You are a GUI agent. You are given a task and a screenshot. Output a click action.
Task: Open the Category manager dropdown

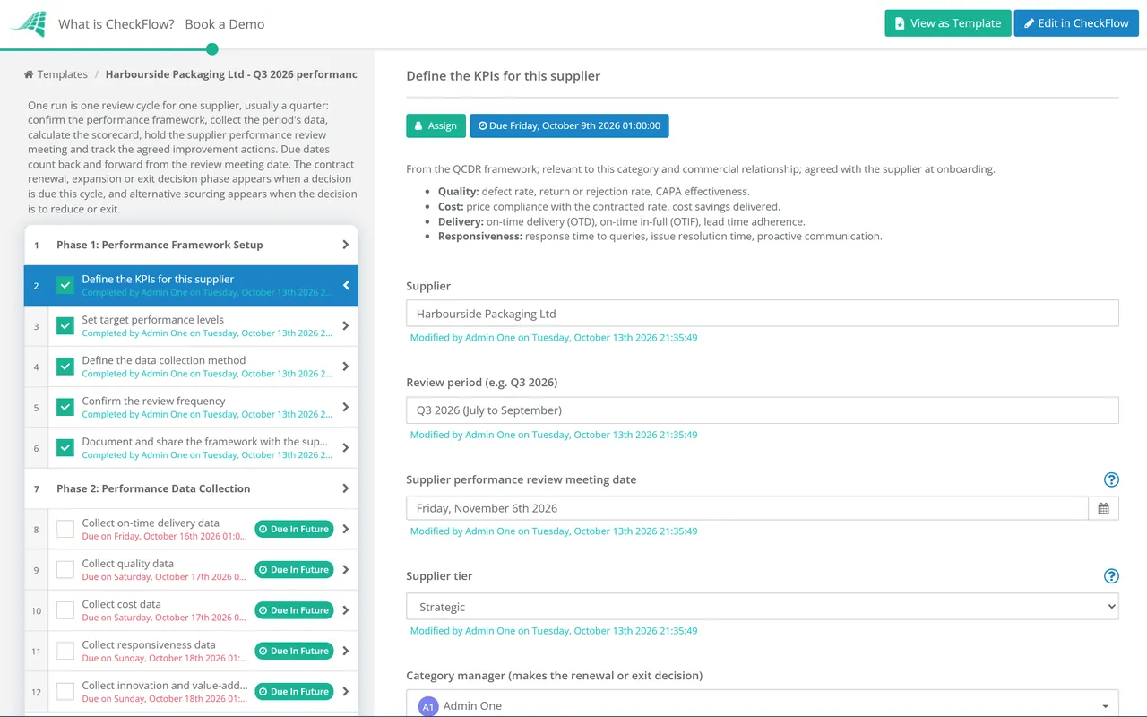tap(763, 704)
